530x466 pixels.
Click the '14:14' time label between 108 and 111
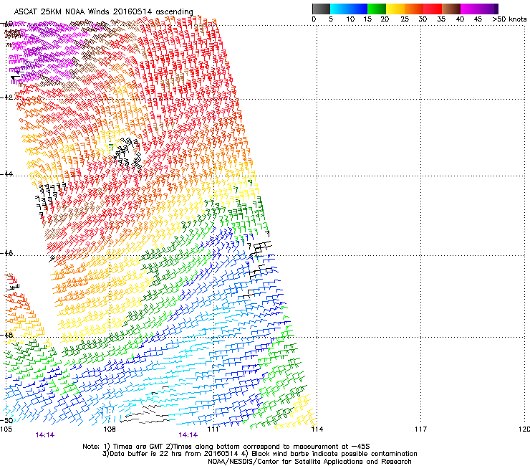188,435
